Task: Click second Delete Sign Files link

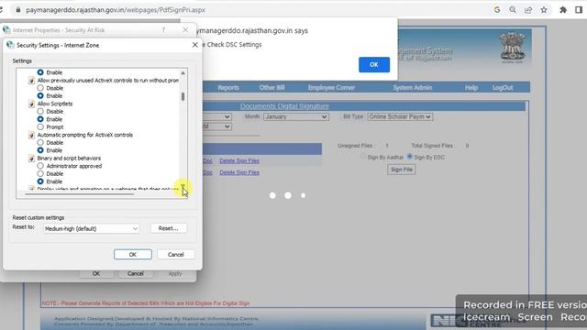Action: (239, 172)
